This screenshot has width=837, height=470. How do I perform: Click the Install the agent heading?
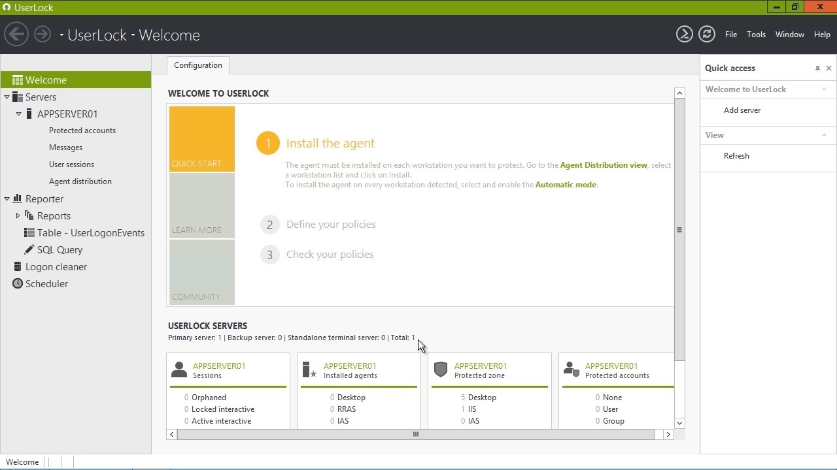(x=330, y=144)
